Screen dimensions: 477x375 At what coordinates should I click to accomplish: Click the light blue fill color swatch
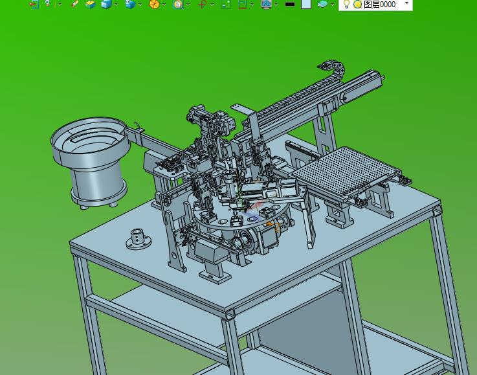(306, 4)
